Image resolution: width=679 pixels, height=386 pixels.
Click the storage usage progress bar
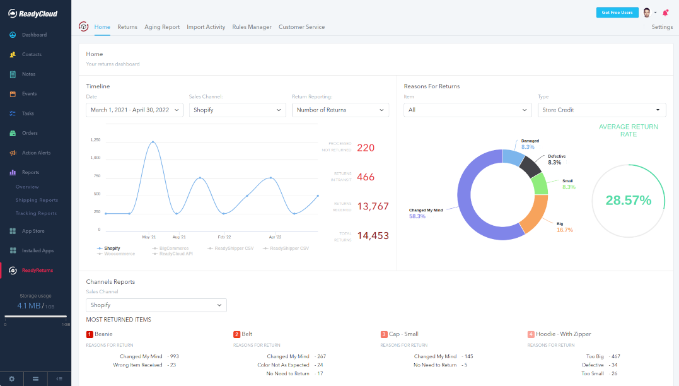(35, 317)
